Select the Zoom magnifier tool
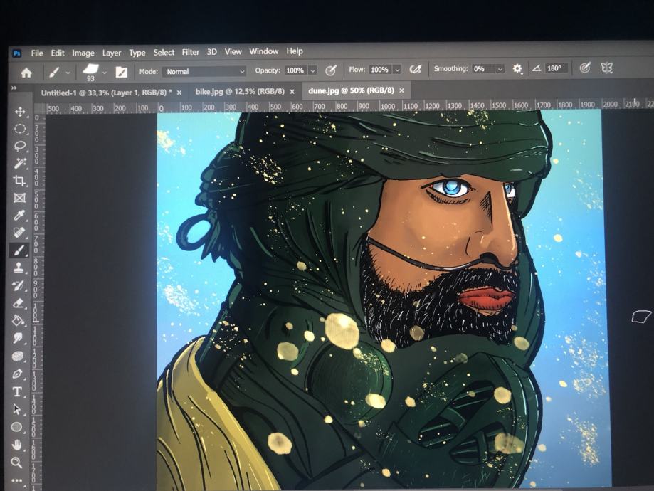Screen dimensions: 654x491 pyautogui.click(x=16, y=463)
